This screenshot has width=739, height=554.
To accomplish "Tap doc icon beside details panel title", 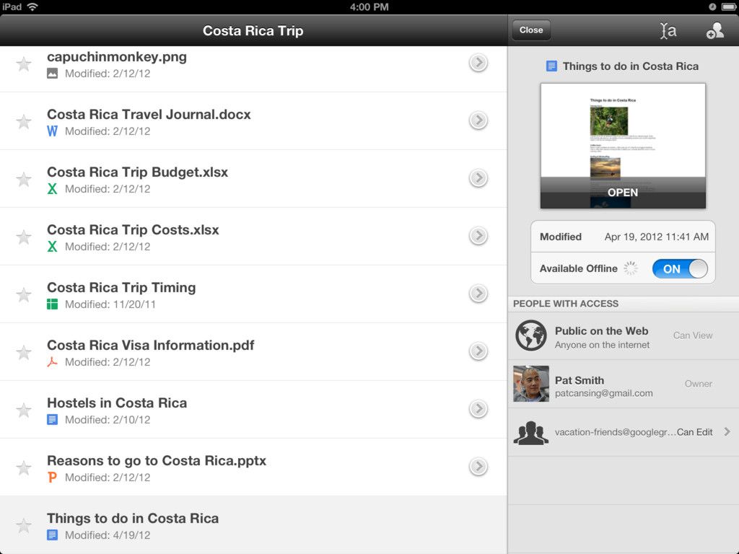I will tap(551, 66).
